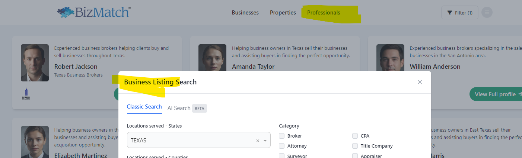Image resolution: width=522 pixels, height=158 pixels.
Task: Click the Texas Business Brokers company logo
Action: 26,94
